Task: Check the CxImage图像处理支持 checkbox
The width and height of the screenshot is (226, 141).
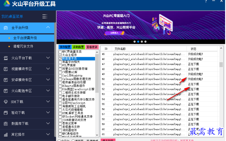Action: click(60, 79)
